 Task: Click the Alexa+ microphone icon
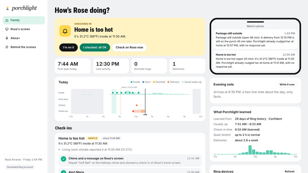[x=7, y=38]
